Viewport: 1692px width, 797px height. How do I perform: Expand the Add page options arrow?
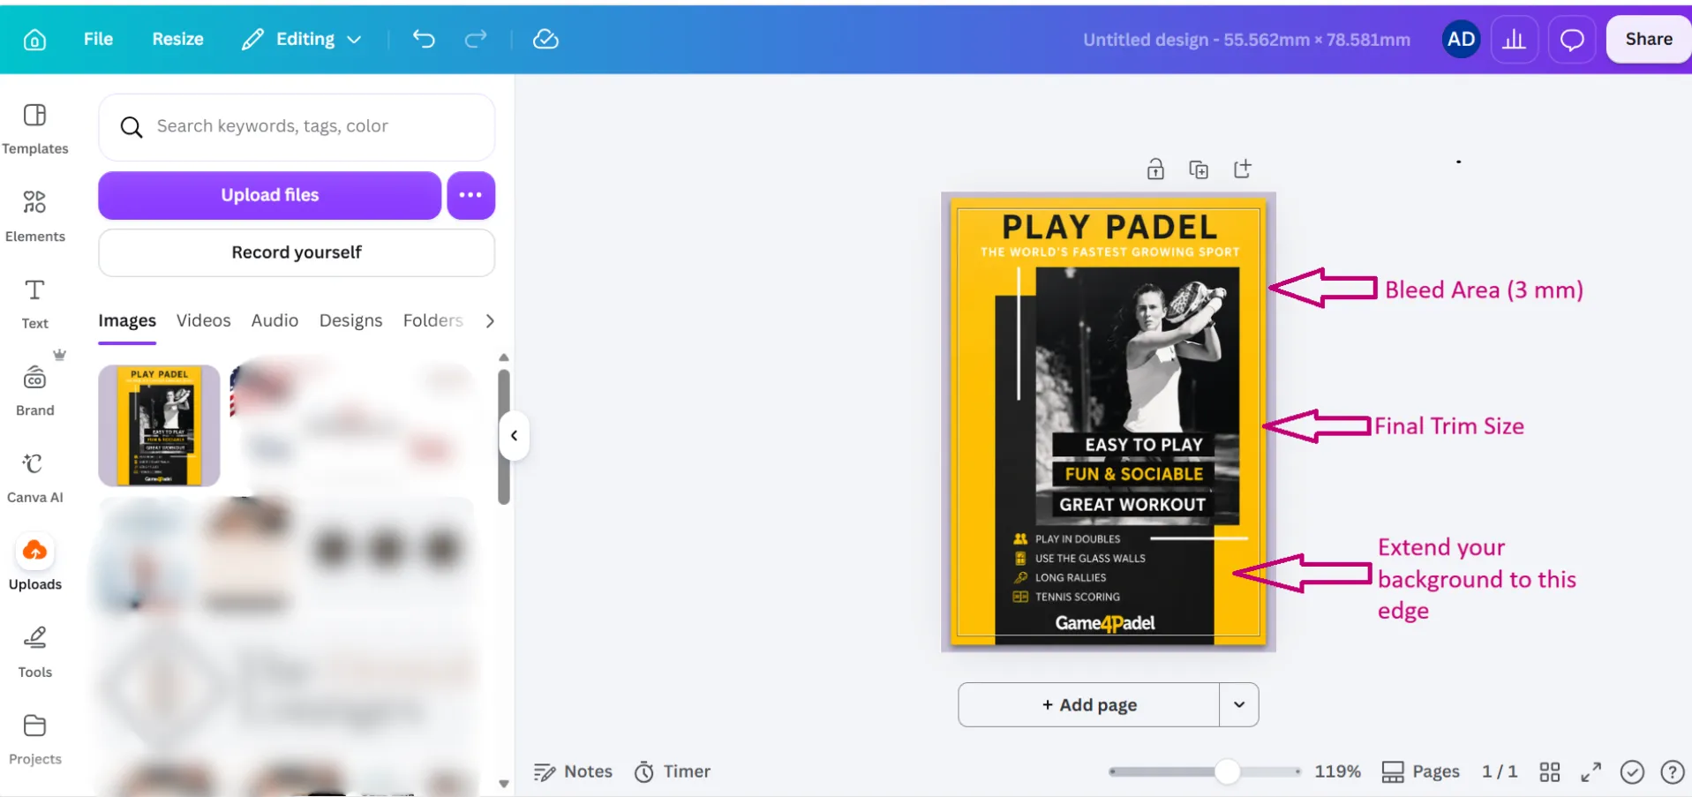[x=1239, y=704]
